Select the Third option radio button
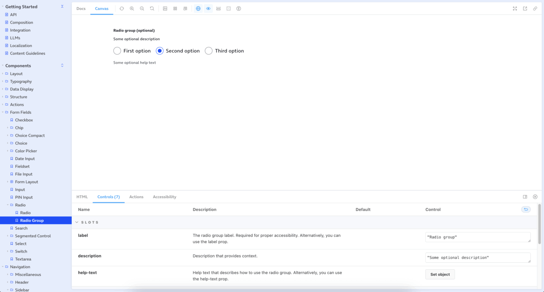Screen dimensions: 544x292 209,51
